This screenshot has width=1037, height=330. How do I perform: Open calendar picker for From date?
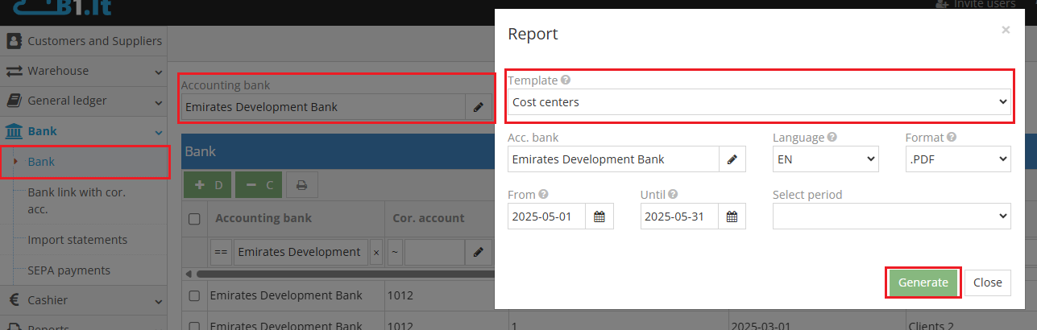pyautogui.click(x=599, y=217)
